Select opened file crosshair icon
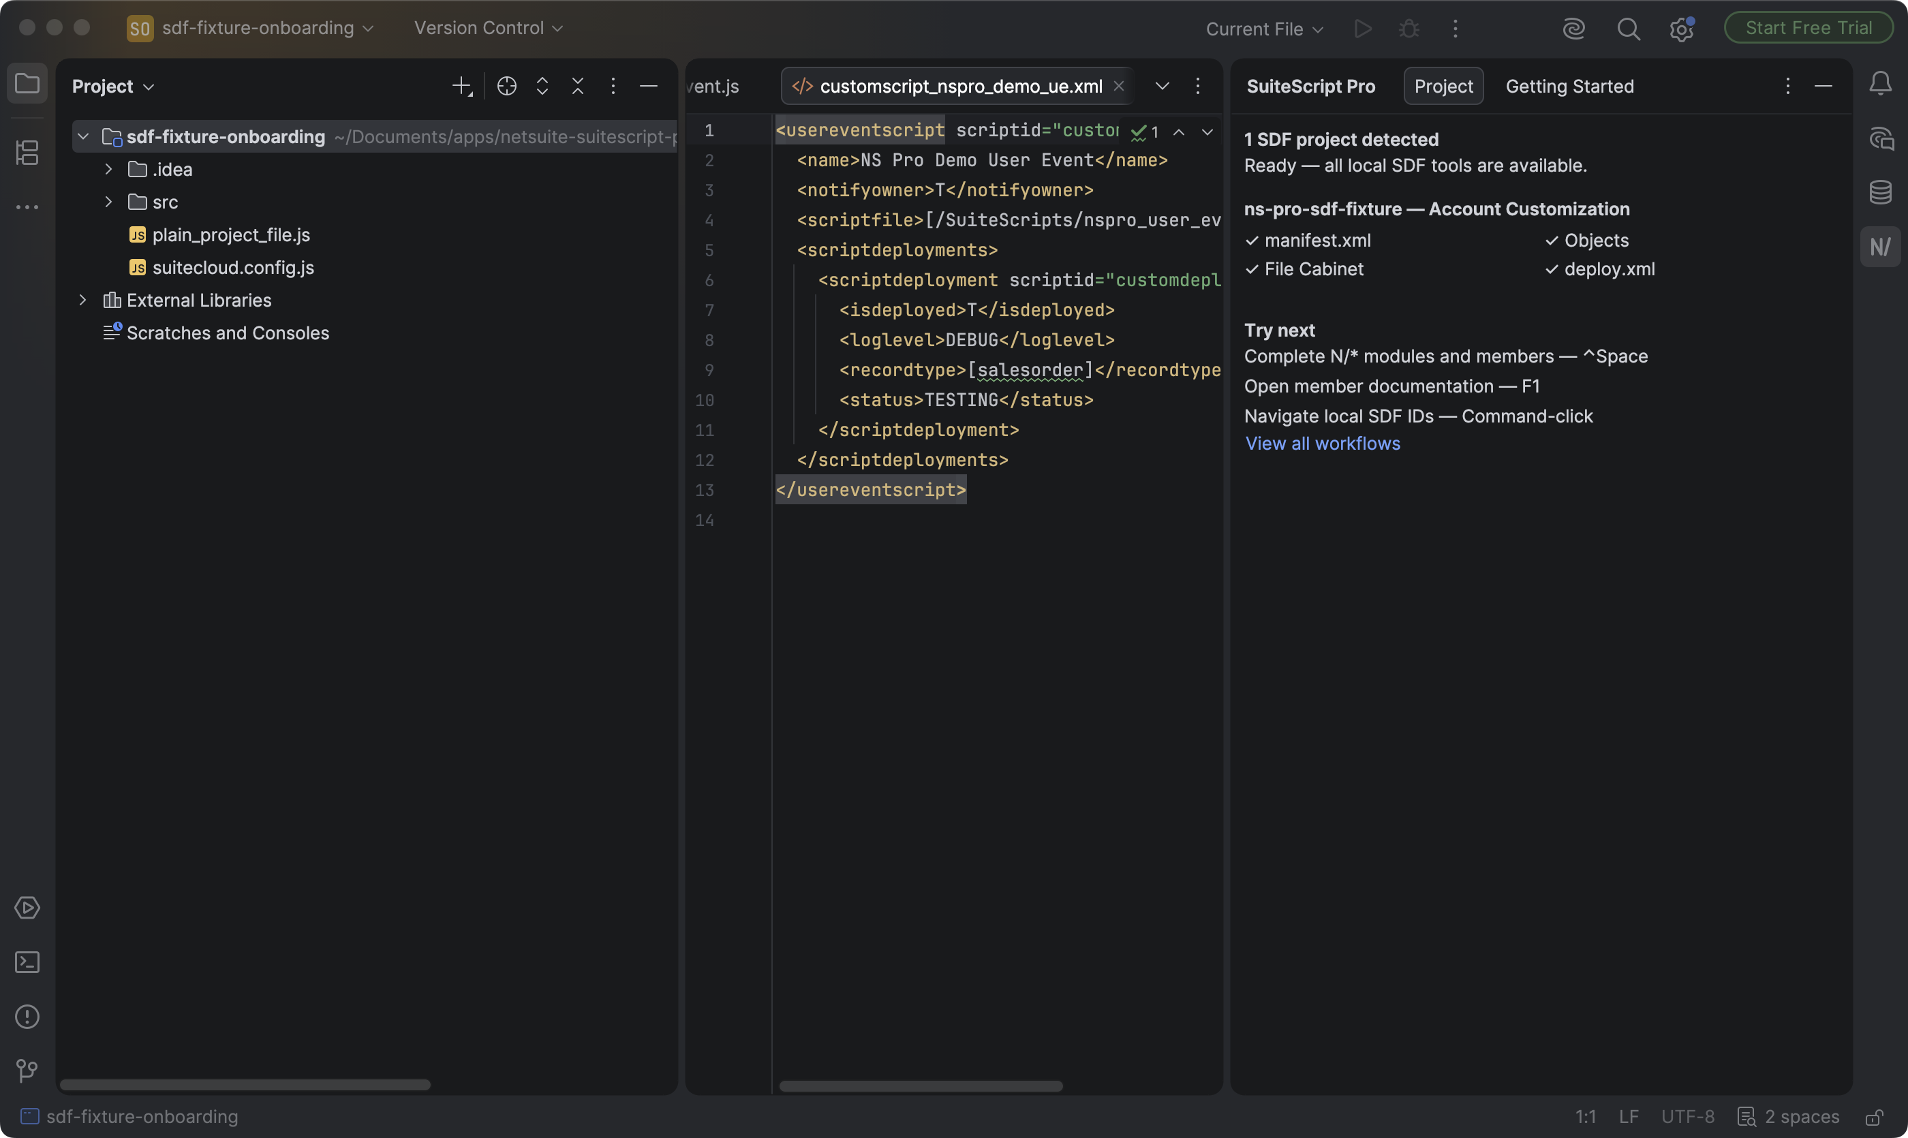The height and width of the screenshot is (1138, 1908). 507,86
